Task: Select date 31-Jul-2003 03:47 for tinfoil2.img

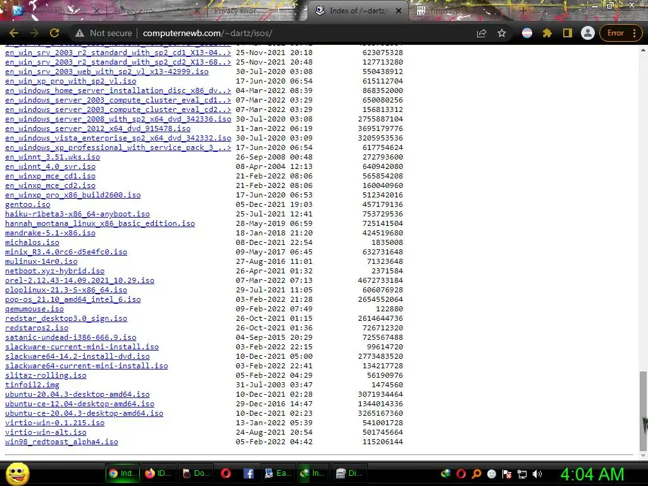Action: [x=274, y=385]
